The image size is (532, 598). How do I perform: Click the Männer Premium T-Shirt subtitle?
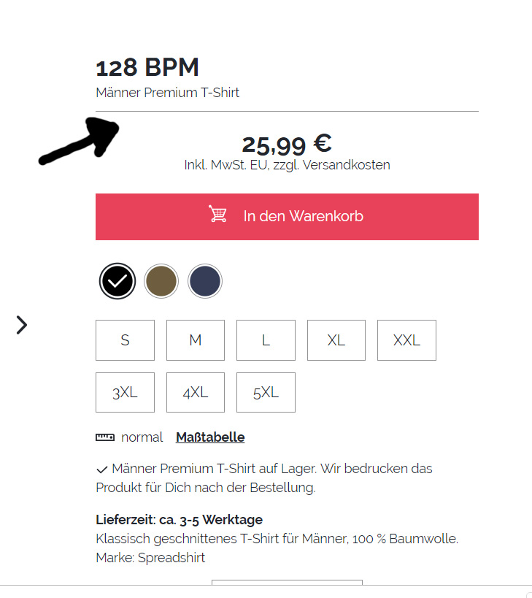pyautogui.click(x=168, y=93)
